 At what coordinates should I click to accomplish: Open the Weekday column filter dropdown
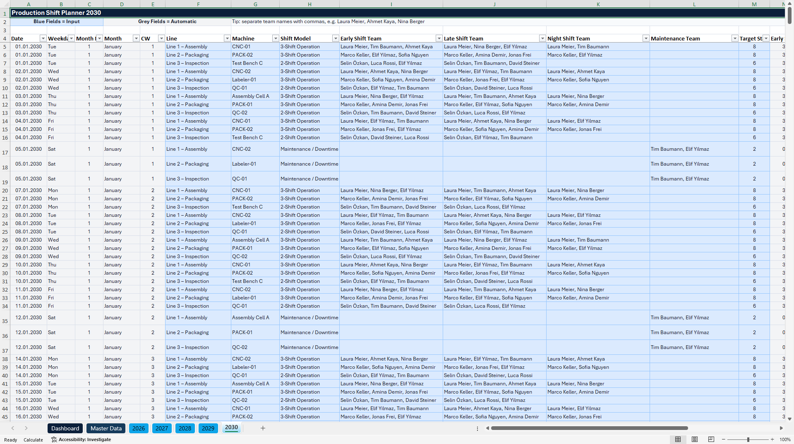tap(71, 38)
